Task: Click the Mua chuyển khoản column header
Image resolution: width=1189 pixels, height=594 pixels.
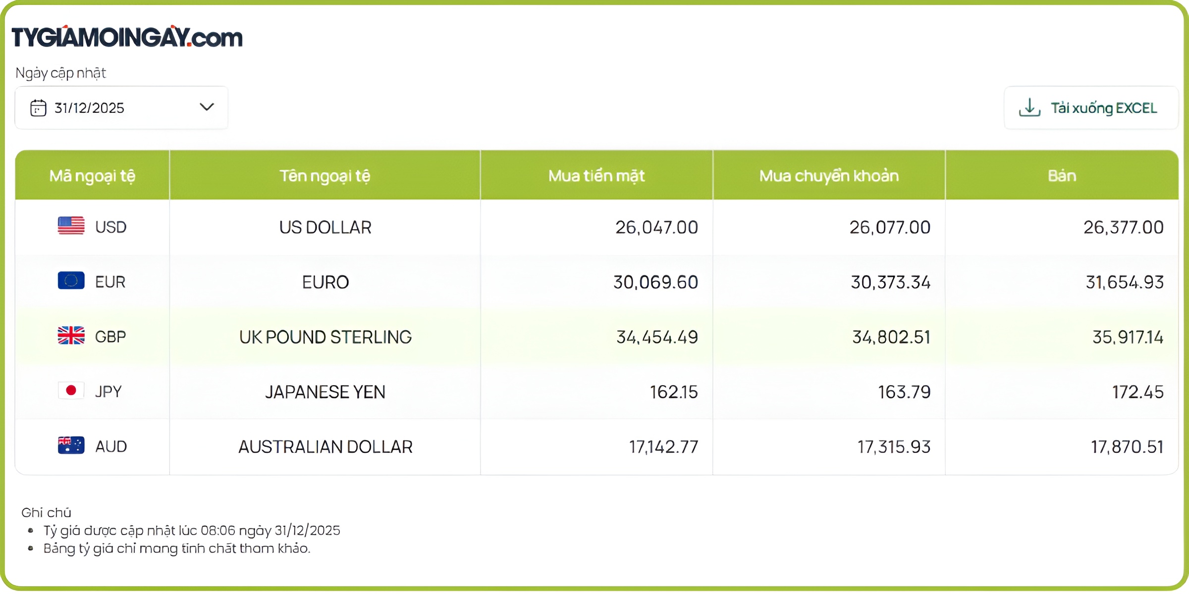Action: [829, 176]
